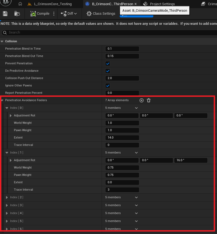Select the '7 Array elements' text

[117, 100]
